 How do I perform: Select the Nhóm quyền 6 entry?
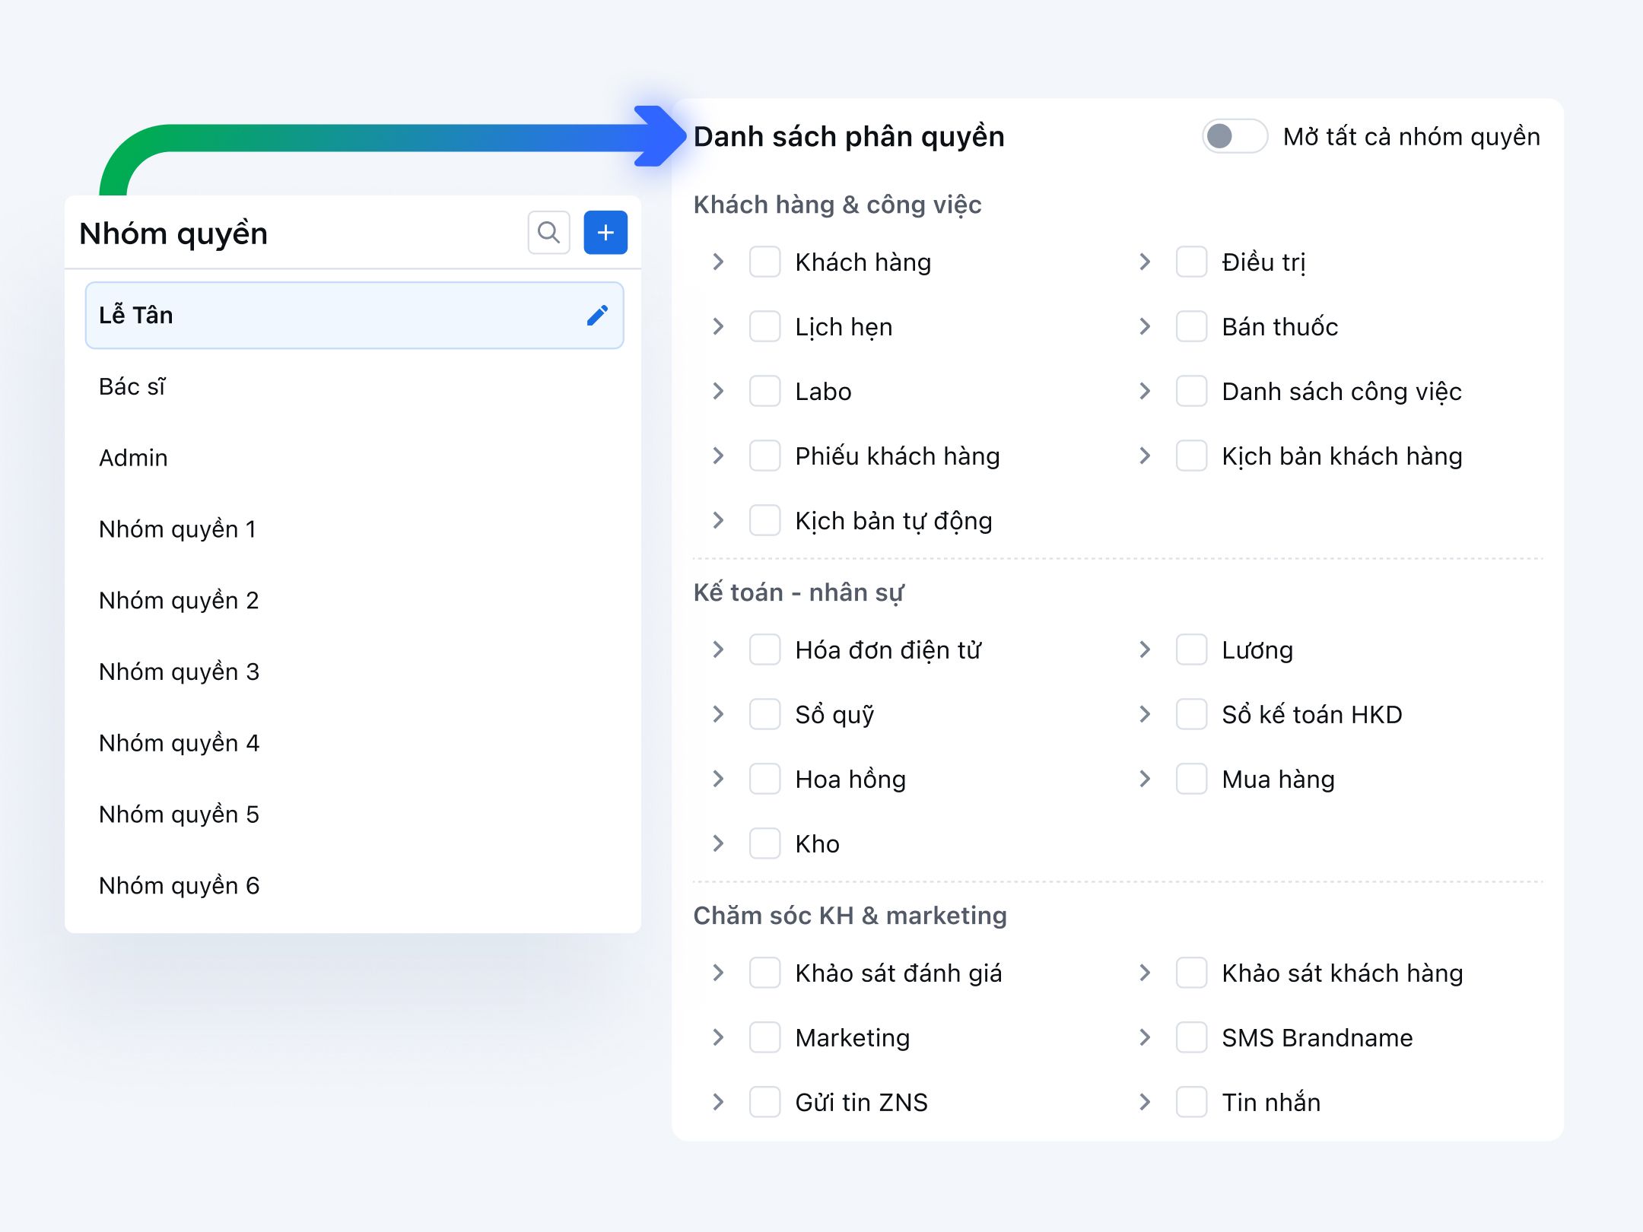(180, 886)
